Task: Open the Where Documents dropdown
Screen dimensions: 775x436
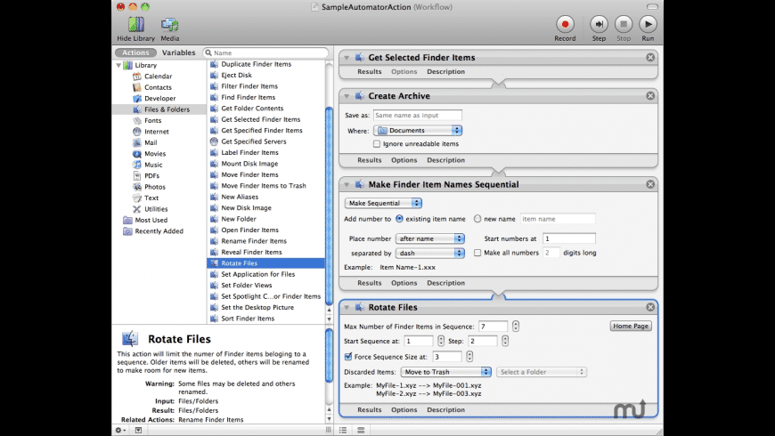Action: [x=418, y=130]
